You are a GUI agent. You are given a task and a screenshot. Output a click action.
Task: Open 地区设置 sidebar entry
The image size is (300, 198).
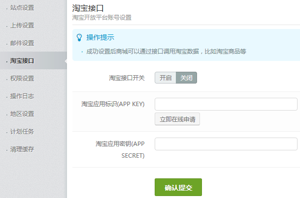(22, 114)
